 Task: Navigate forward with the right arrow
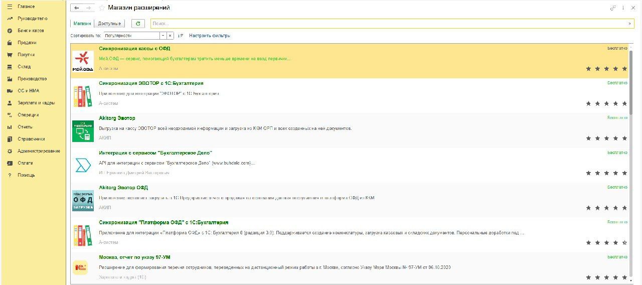pos(89,8)
